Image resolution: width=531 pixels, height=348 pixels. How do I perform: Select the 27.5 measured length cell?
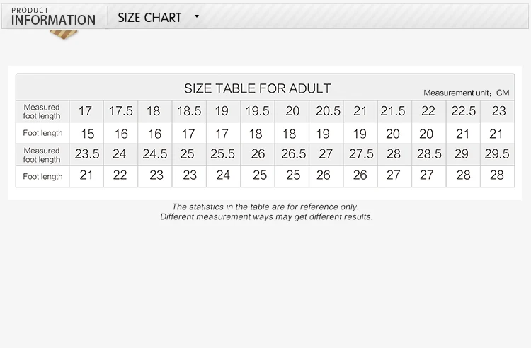tap(360, 154)
